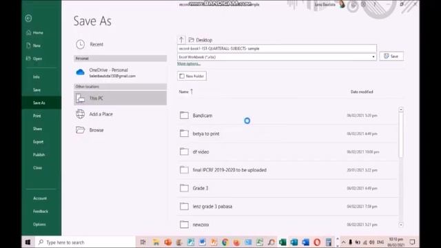
Task: Open the Print backstage tab
Action: tap(41, 116)
